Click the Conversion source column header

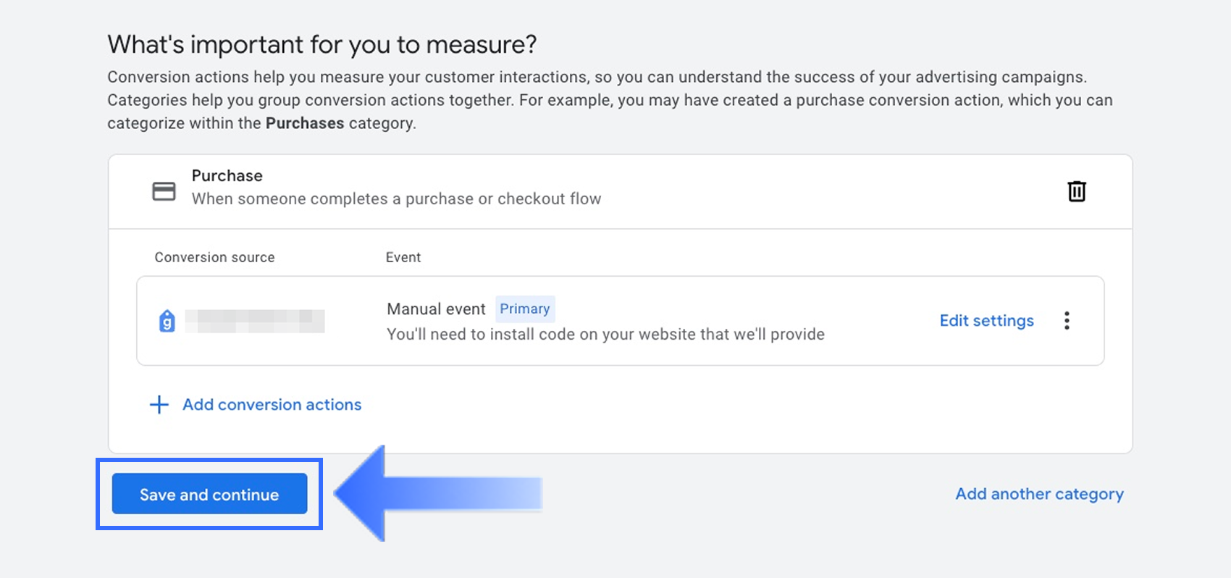(x=214, y=257)
